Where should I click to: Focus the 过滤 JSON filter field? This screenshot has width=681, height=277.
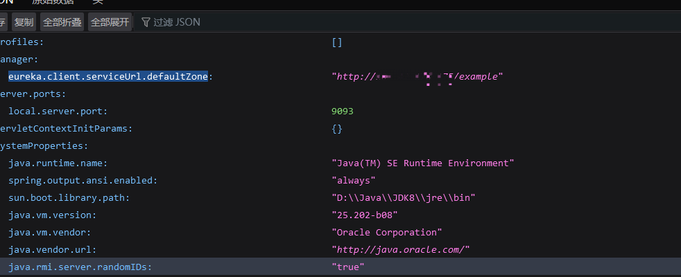coord(177,22)
